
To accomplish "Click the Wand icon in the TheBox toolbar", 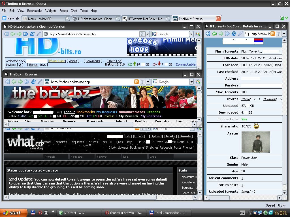I will 40,82.
